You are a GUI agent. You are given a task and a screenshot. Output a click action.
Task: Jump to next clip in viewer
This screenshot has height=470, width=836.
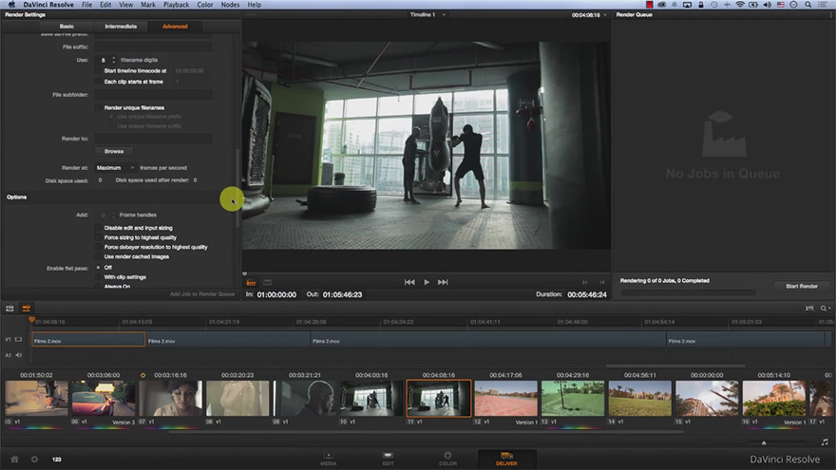(443, 282)
